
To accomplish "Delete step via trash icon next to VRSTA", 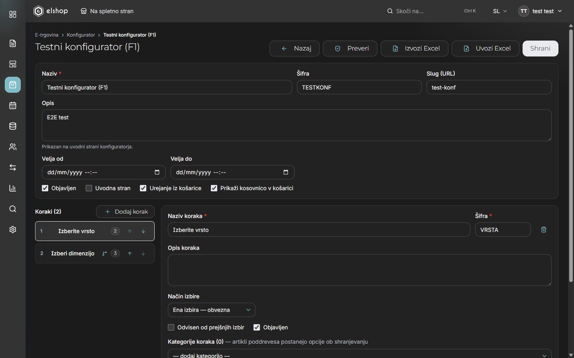I will [544, 230].
